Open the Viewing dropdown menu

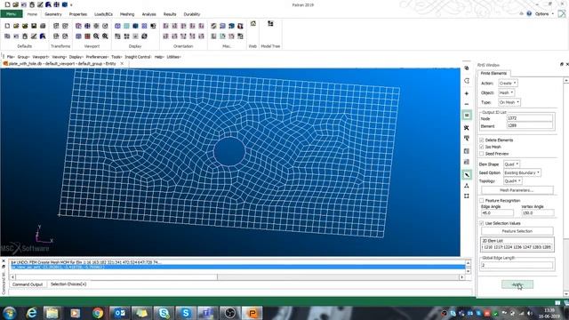(x=59, y=57)
